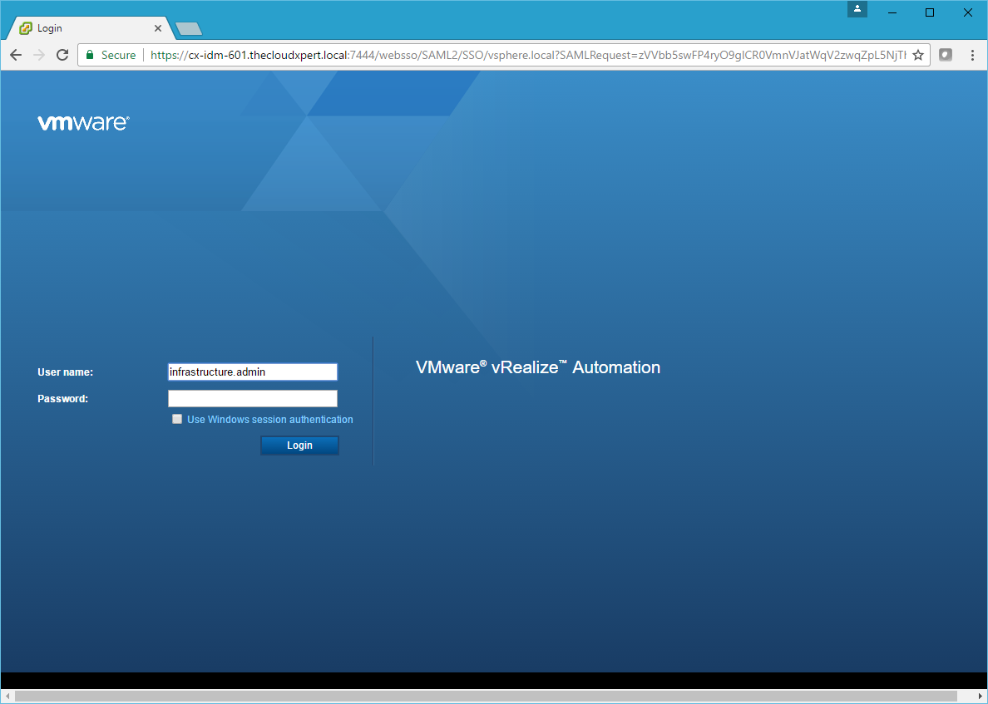
Task: Focus the User name input field
Action: [x=252, y=372]
